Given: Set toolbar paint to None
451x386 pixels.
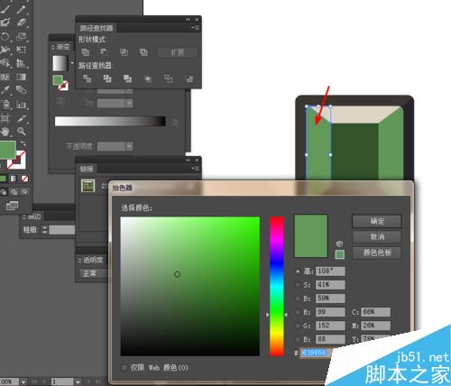Looking at the screenshot, I should [x=24, y=179].
